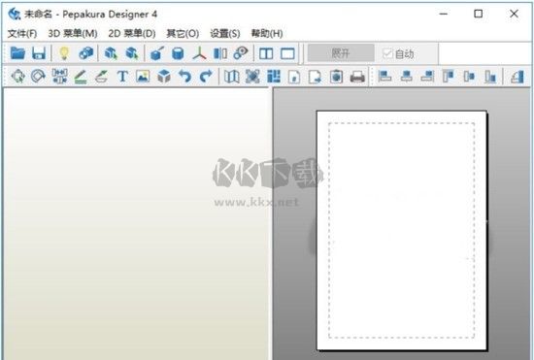This screenshot has width=534, height=360.
Task: Open the 2D 菜单(D) menu
Action: point(132,33)
